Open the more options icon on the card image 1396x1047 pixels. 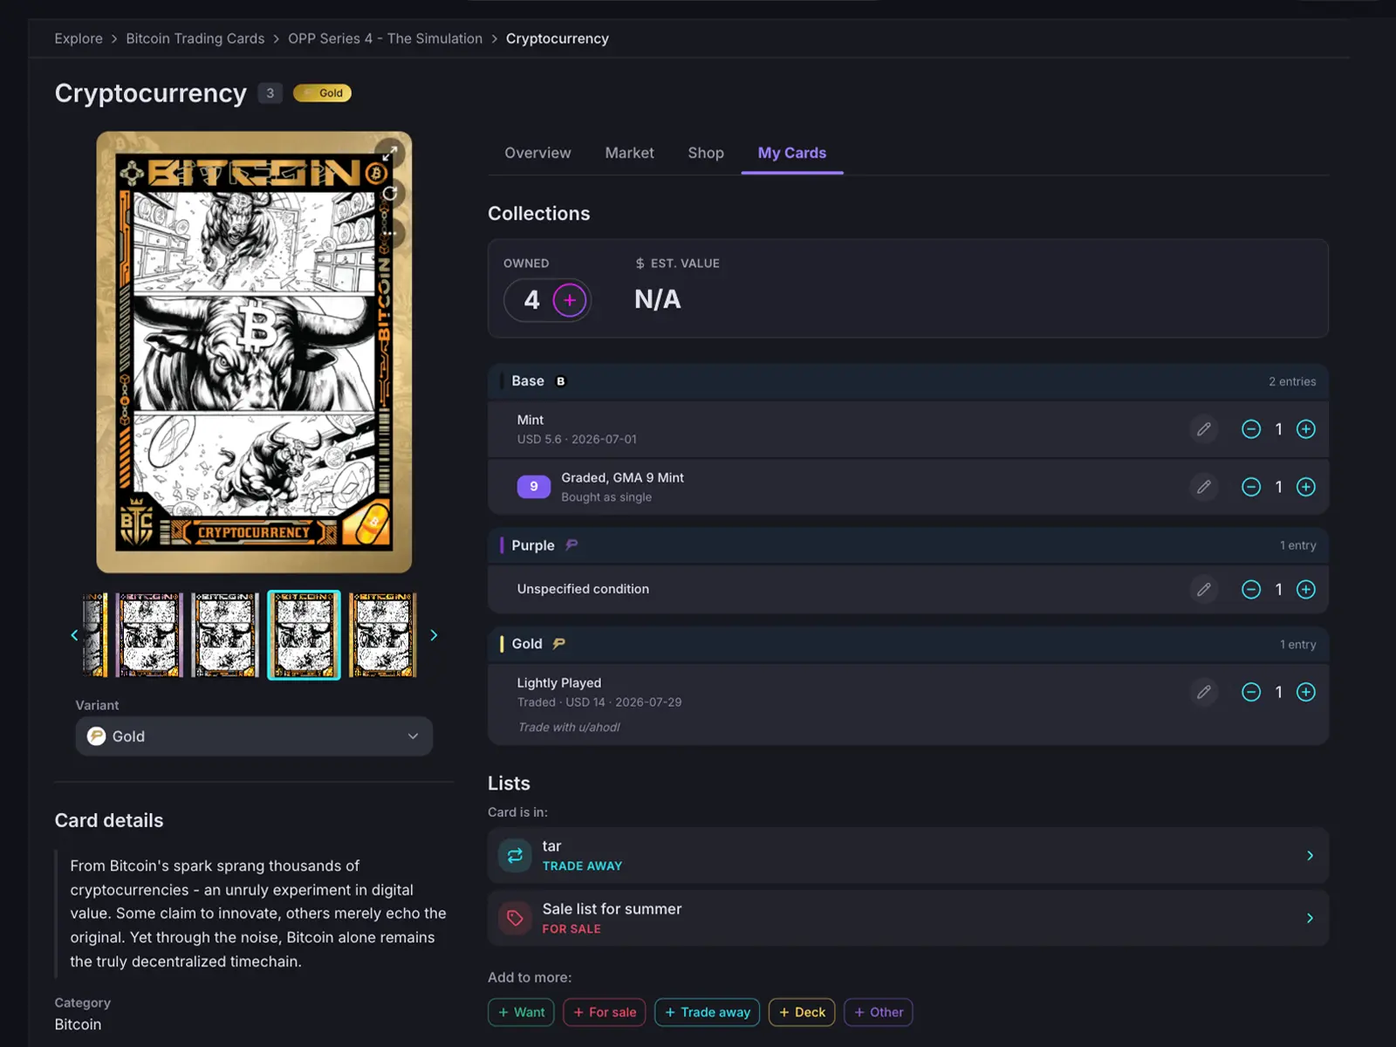(x=390, y=232)
